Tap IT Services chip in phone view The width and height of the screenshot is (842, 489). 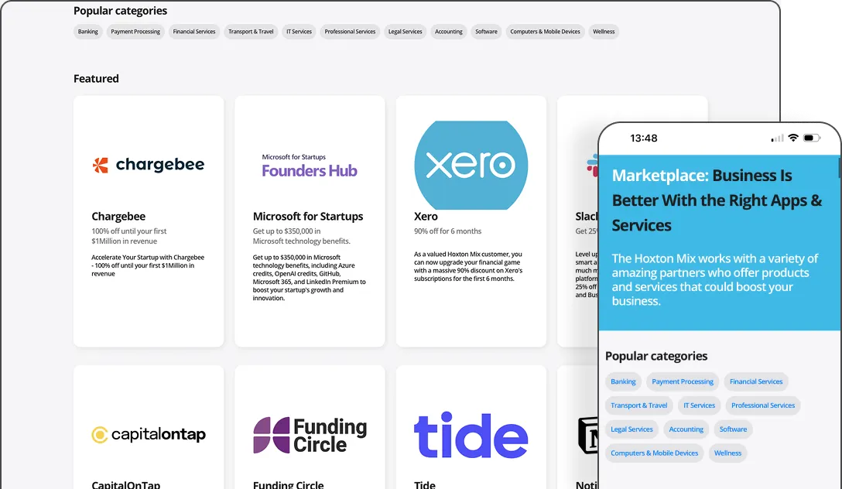(699, 405)
